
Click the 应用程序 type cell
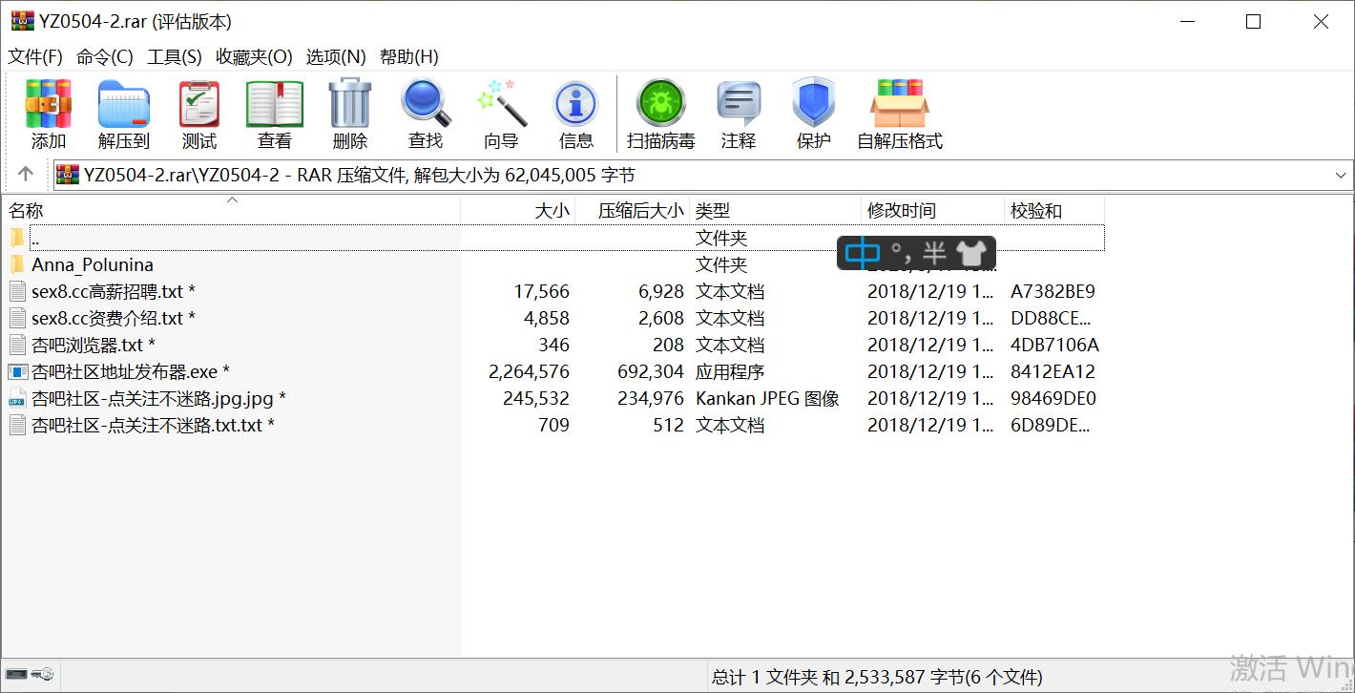pyautogui.click(x=730, y=371)
